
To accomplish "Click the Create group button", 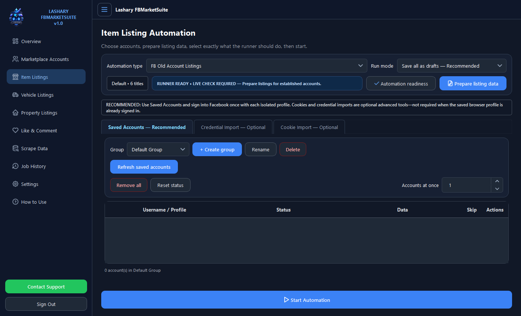I will pos(217,149).
